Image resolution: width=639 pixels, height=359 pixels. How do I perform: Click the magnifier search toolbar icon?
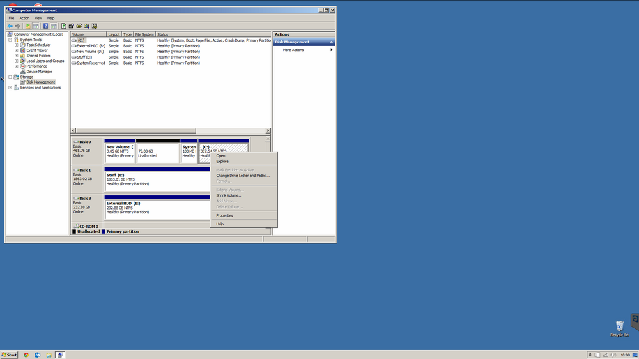(87, 26)
